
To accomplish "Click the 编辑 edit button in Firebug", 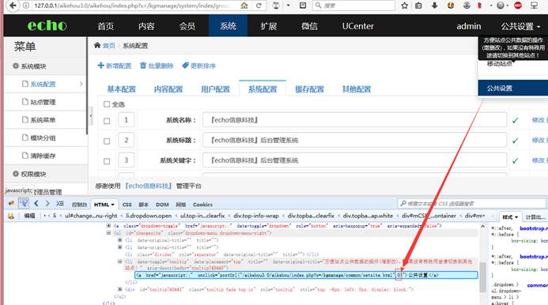I will (x=29, y=216).
